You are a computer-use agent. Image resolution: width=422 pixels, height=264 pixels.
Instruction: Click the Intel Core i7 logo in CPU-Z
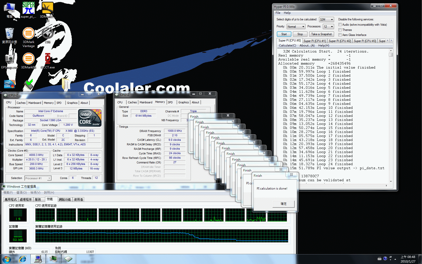click(90, 118)
